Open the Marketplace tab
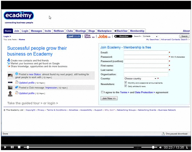The height and width of the screenshot is (152, 192). tap(105, 31)
